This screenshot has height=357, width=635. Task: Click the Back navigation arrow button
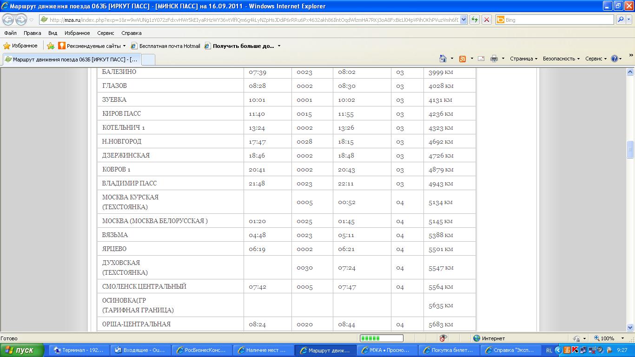pos(8,20)
